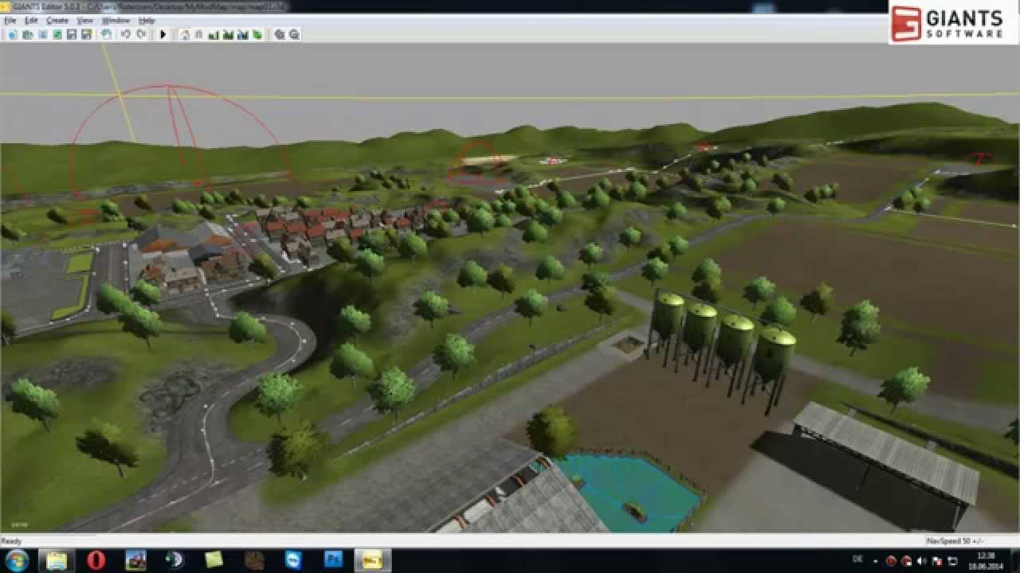Open the View menu
1020x573 pixels.
84,20
